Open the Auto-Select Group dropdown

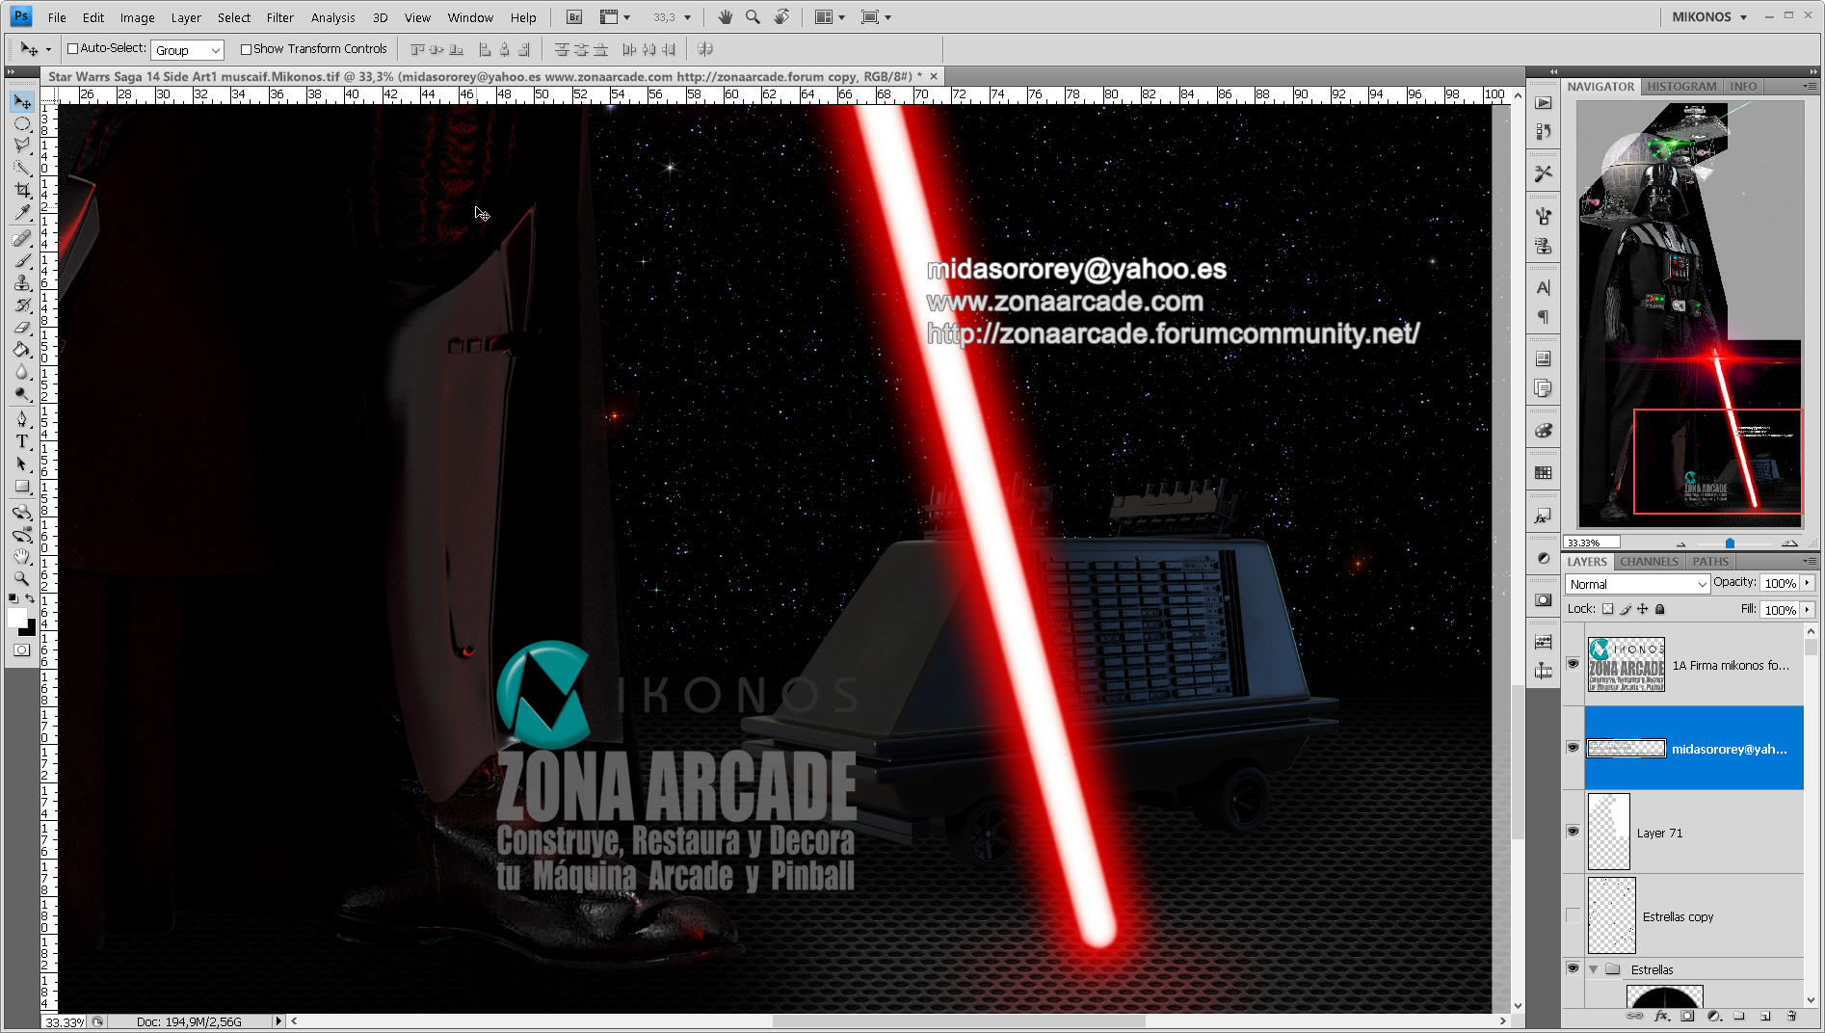tap(187, 50)
